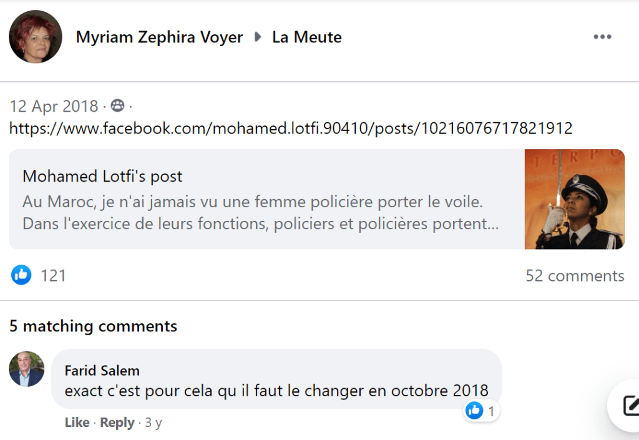Open the 12 Apr 2018 post timestamp
The width and height of the screenshot is (639, 440).
click(54, 106)
